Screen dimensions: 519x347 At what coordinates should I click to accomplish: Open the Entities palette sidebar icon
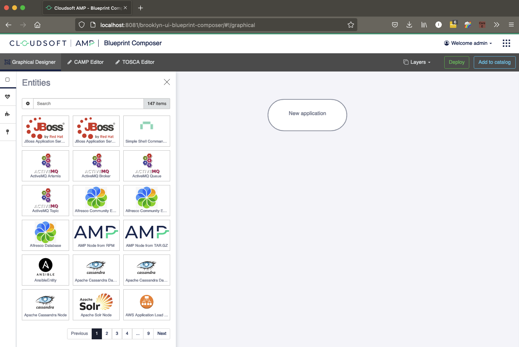click(7, 80)
